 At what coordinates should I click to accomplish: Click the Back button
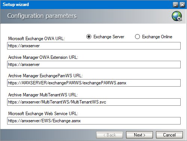pyautogui.click(x=110, y=135)
